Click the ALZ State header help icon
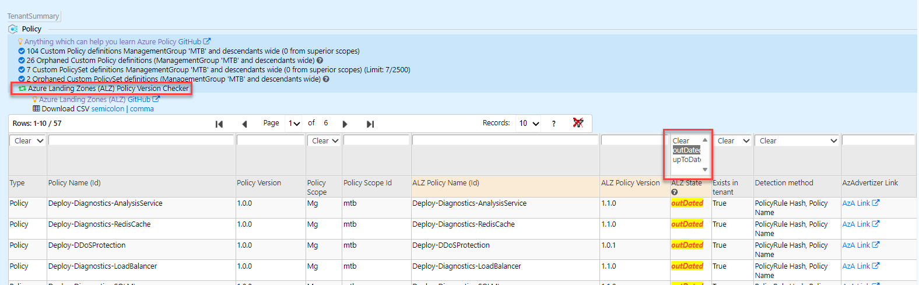 [675, 192]
